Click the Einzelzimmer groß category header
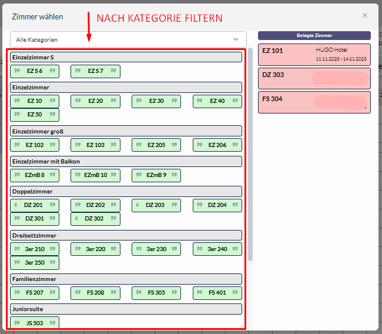The width and height of the screenshot is (382, 334). tap(126, 131)
